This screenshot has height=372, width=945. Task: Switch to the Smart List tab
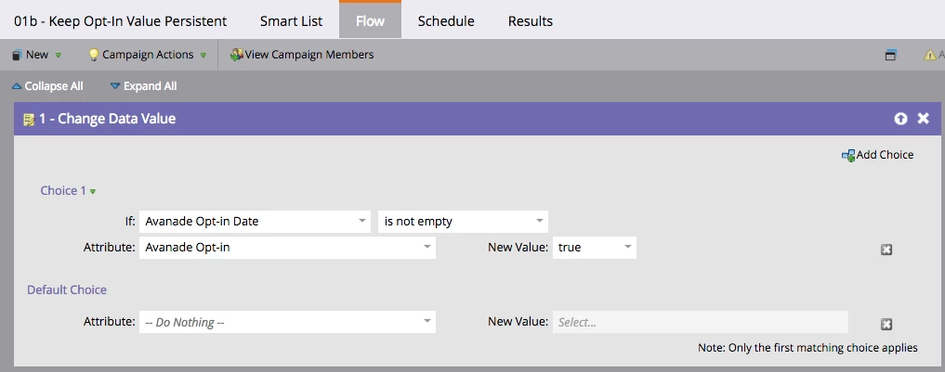tap(291, 20)
